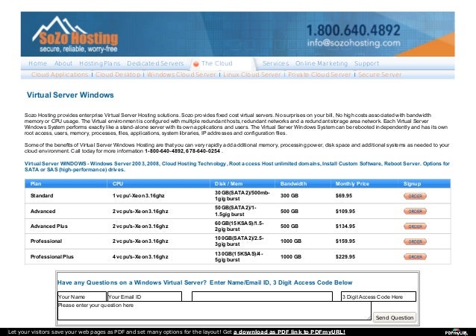Image resolution: width=476 pixels, height=336 pixels.
Task: Click the Professional plan name cell
Action: click(46, 241)
